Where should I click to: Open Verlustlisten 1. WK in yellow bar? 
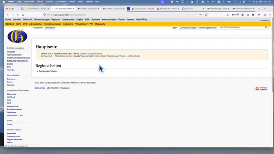point(84,24)
